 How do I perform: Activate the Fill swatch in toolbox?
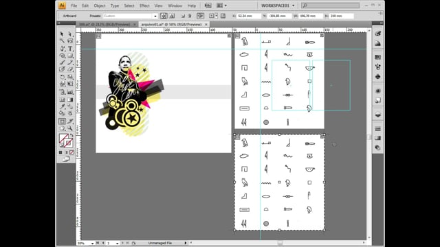pos(64,139)
